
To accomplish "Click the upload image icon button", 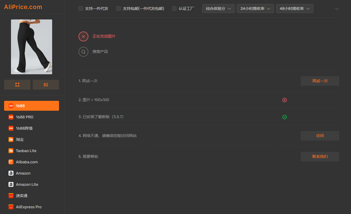I will click(x=46, y=85).
